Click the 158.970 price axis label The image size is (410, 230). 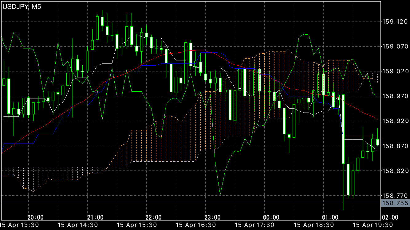pyautogui.click(x=395, y=96)
